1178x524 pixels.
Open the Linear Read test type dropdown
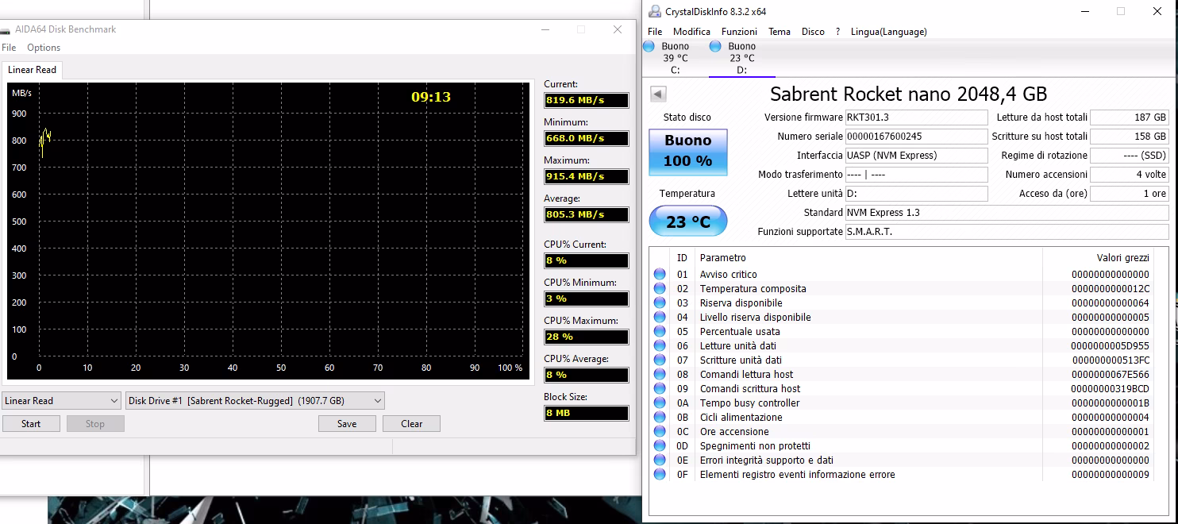pyautogui.click(x=60, y=401)
